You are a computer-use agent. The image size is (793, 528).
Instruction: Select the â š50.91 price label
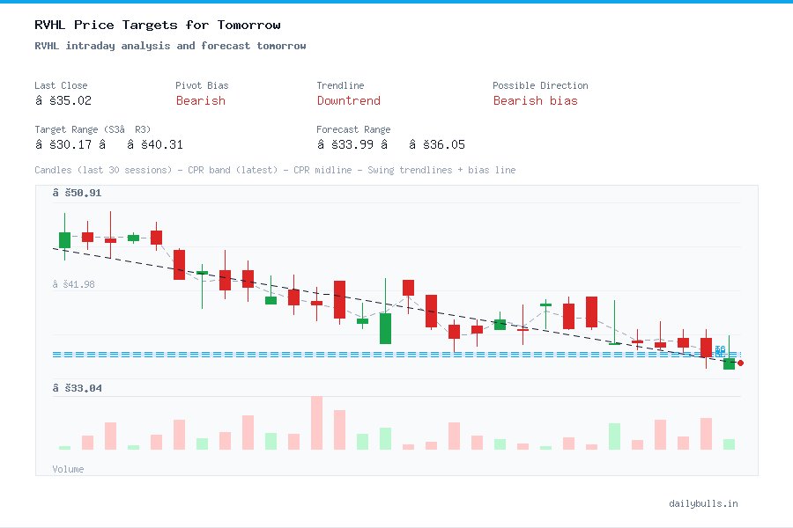[x=78, y=193]
